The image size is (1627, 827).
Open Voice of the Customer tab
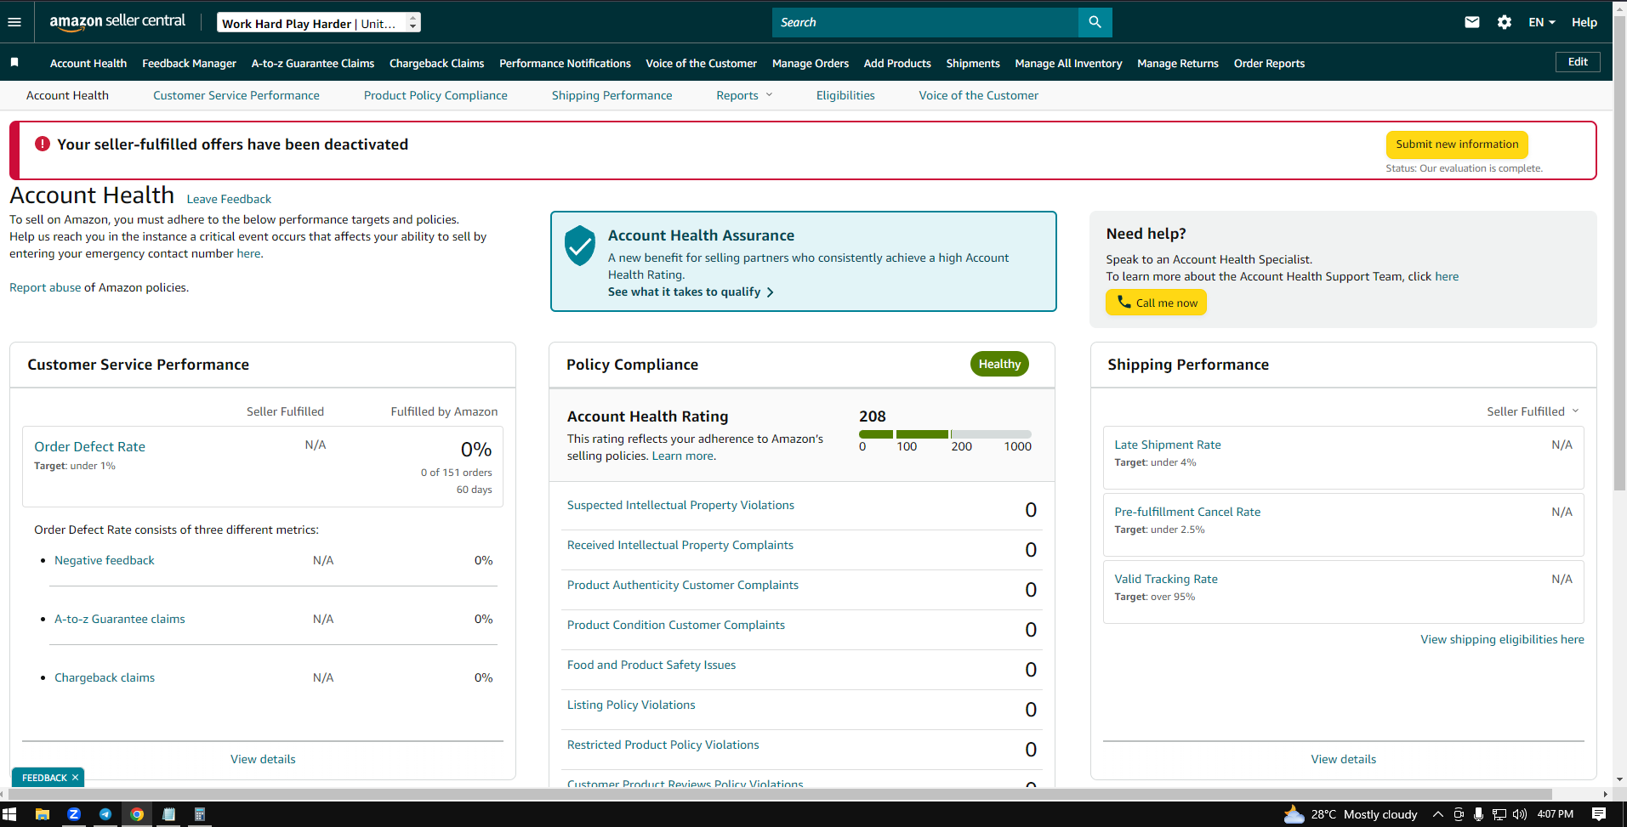click(978, 95)
